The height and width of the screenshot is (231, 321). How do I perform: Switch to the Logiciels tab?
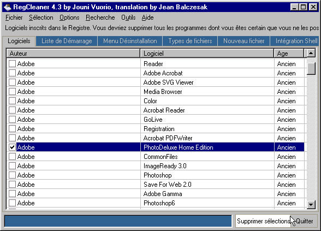(19, 41)
